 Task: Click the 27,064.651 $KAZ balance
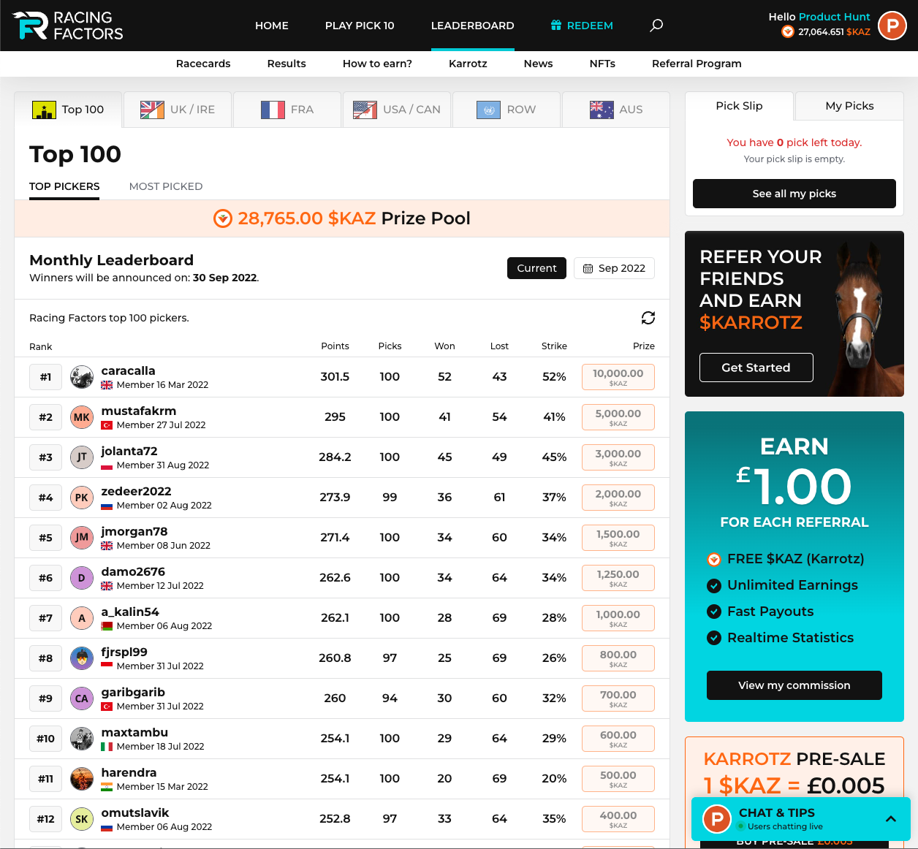click(x=834, y=32)
